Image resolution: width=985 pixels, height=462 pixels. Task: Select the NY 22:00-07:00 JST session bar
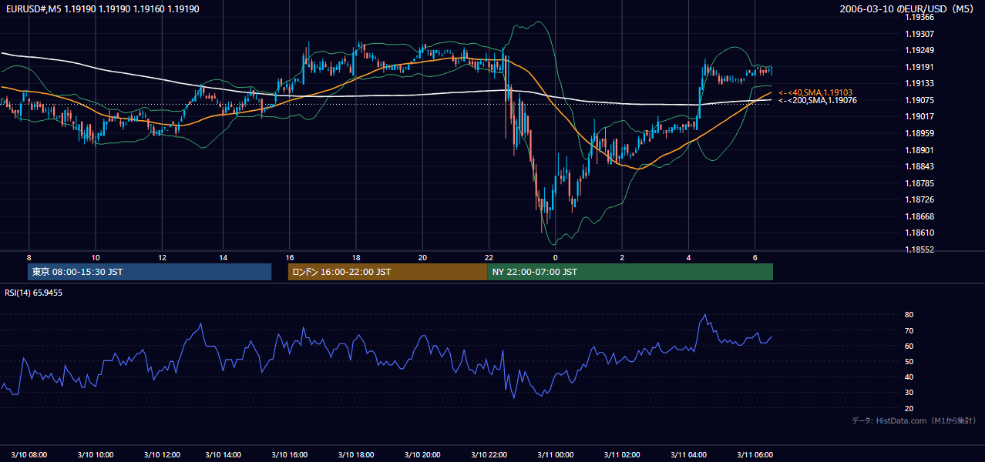coord(630,272)
